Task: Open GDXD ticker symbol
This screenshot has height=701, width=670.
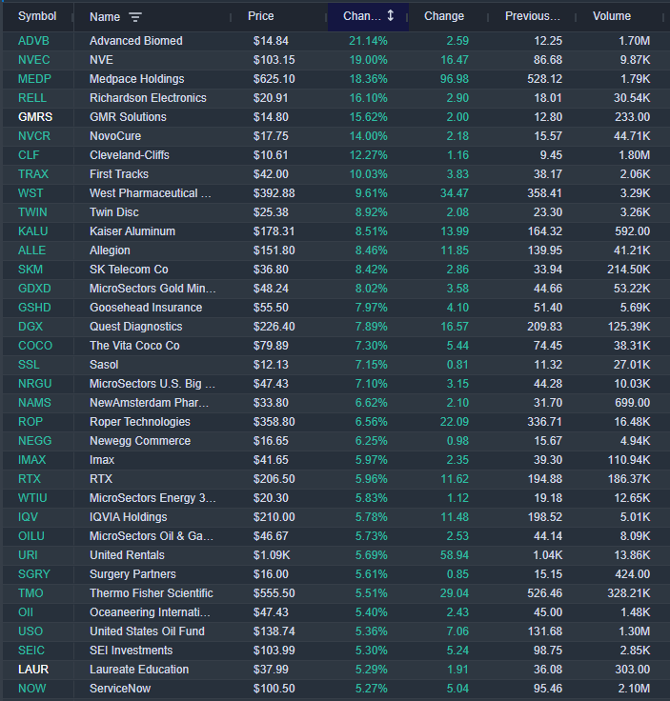Action: [x=34, y=289]
